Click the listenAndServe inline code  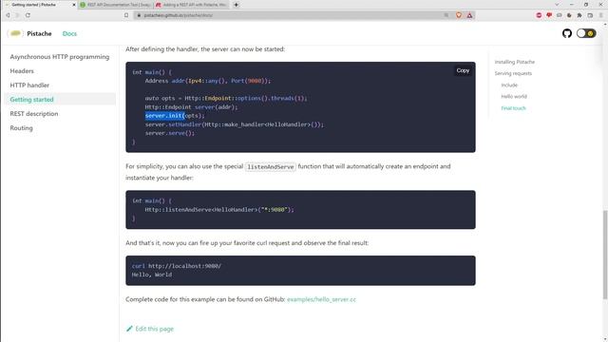click(x=271, y=167)
